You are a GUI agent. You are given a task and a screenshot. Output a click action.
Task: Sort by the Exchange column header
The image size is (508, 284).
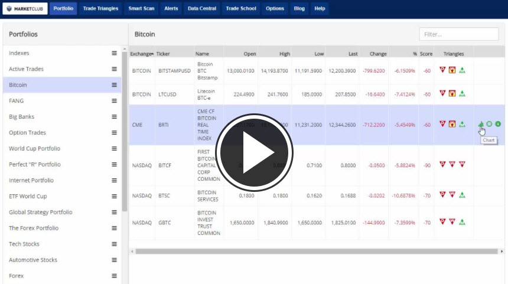coord(142,54)
